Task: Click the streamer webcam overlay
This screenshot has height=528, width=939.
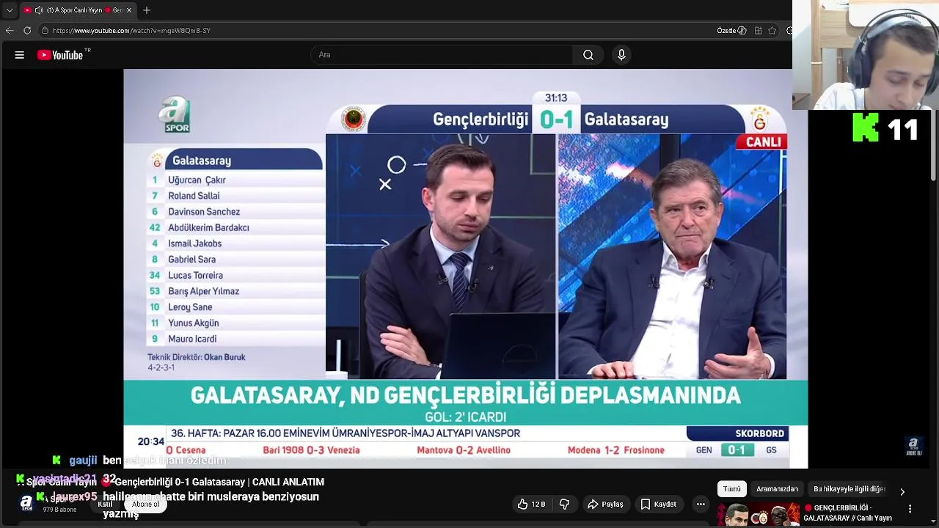Action: pyautogui.click(x=866, y=55)
